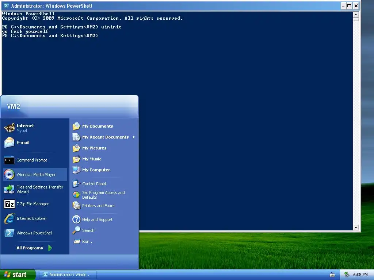This screenshot has height=280, width=374.
Task: Launch Command Prompt icon in Start menu
Action: pyautogui.click(x=9, y=160)
